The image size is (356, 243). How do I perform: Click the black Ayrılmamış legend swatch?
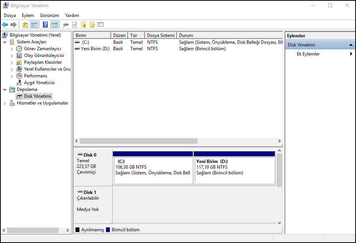(x=78, y=229)
